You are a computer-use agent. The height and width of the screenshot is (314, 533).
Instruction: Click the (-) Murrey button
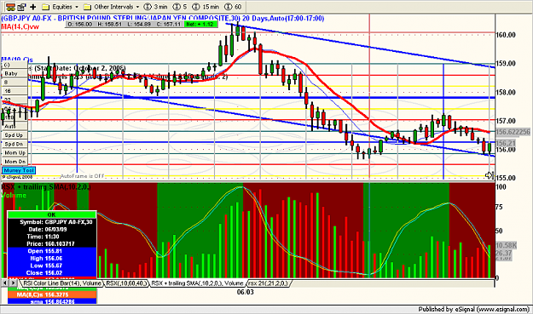14,65
